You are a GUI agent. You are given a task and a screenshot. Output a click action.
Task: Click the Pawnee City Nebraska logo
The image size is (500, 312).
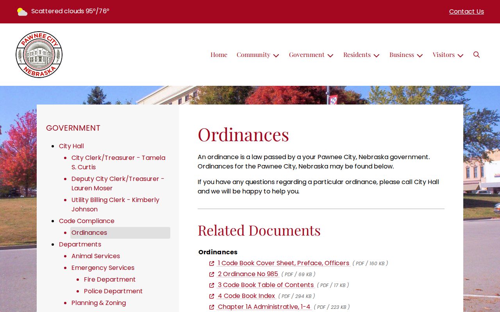coord(39,55)
